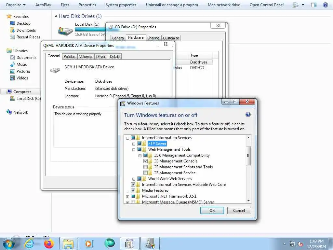Show hidden system tray icons
The image size is (333, 250).
pyautogui.click(x=284, y=244)
